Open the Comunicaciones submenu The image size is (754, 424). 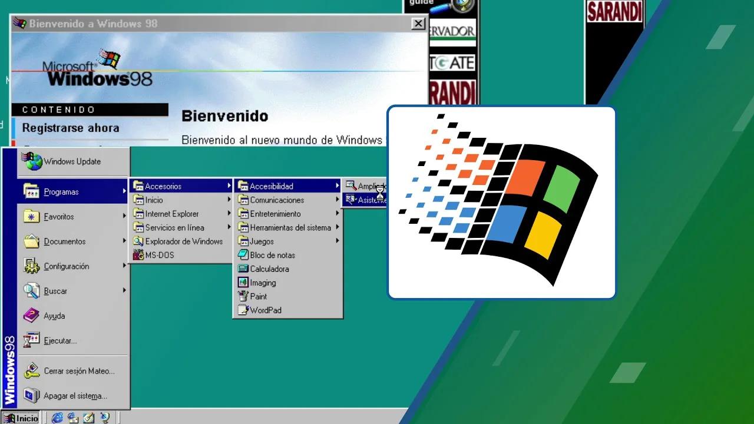tap(288, 200)
